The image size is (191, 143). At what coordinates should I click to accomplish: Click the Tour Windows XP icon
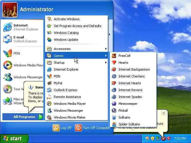pos(7,89)
